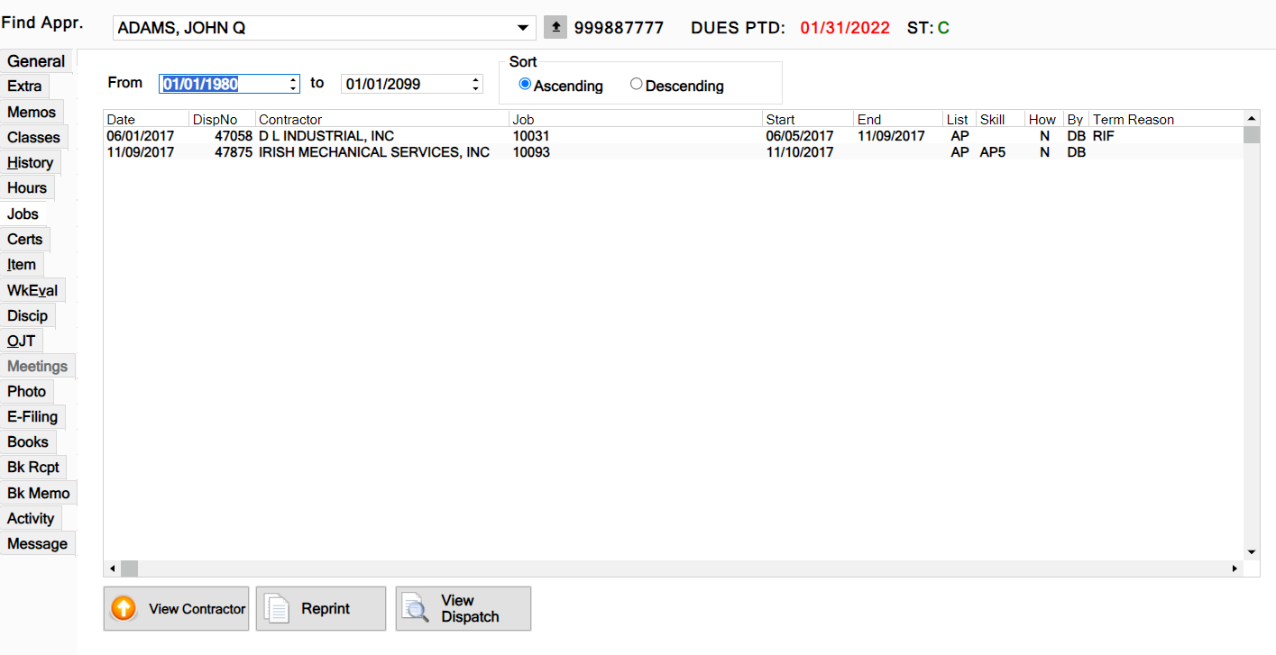Click the To date spinner arrows

click(x=476, y=84)
